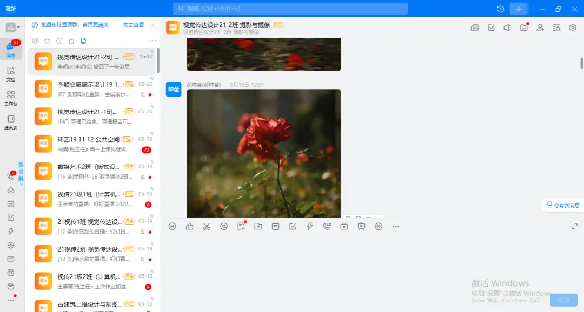The width and height of the screenshot is (584, 312).
Task: Open the group tasks checkbox icon in header
Action: (491, 28)
